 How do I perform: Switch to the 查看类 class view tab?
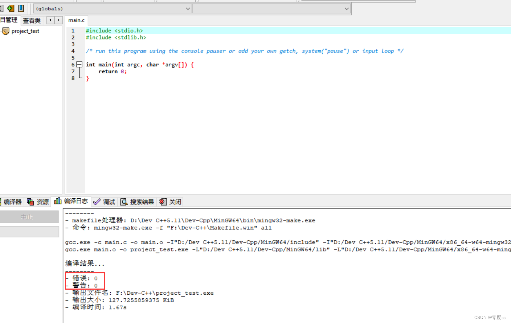coord(32,21)
